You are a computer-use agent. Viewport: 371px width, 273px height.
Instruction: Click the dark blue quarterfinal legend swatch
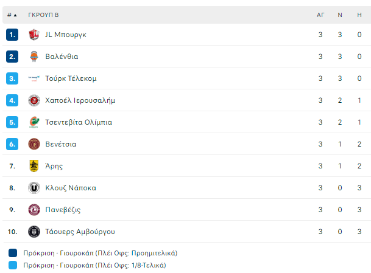click(13, 253)
